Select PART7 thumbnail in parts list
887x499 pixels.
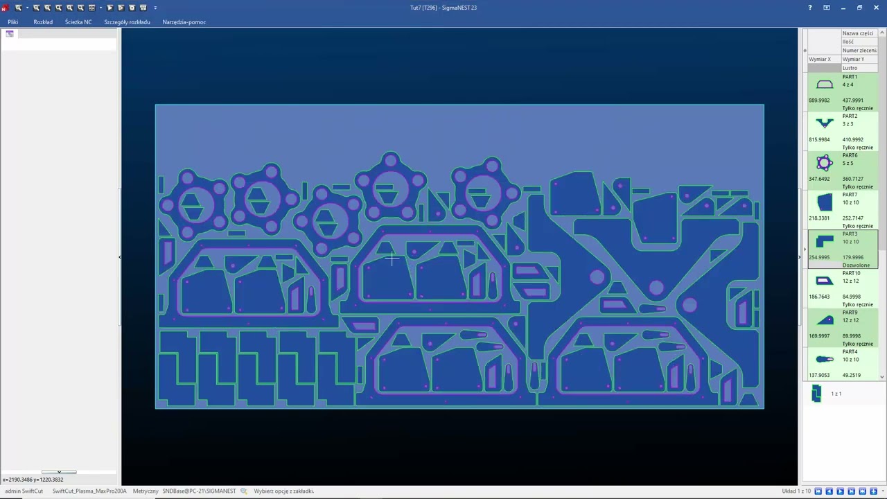coord(824,202)
